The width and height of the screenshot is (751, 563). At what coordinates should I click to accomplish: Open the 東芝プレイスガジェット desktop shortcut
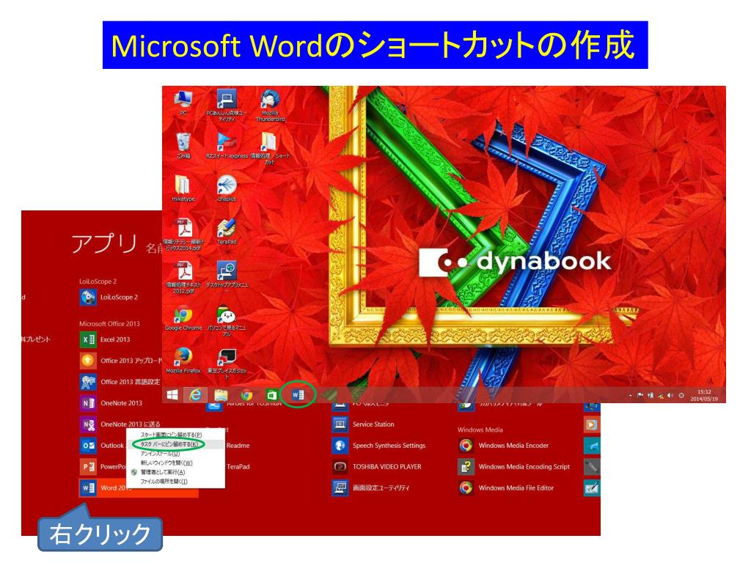pyautogui.click(x=227, y=364)
